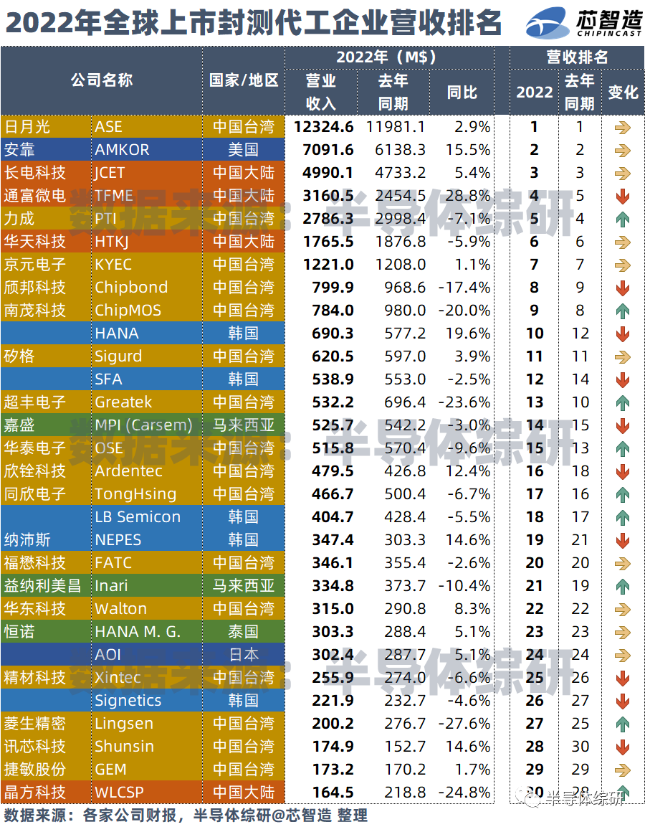This screenshot has width=645, height=827.
Task: Click the 变化 column header
Action: click(623, 93)
